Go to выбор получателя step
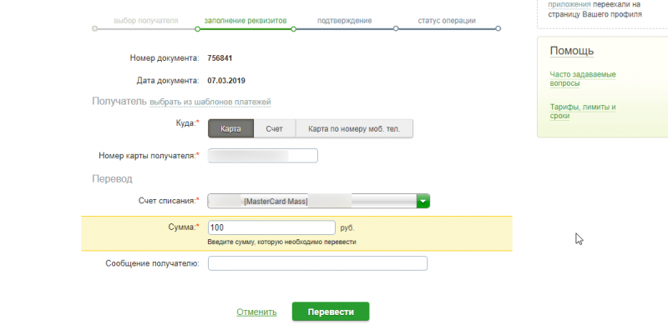 point(146,20)
